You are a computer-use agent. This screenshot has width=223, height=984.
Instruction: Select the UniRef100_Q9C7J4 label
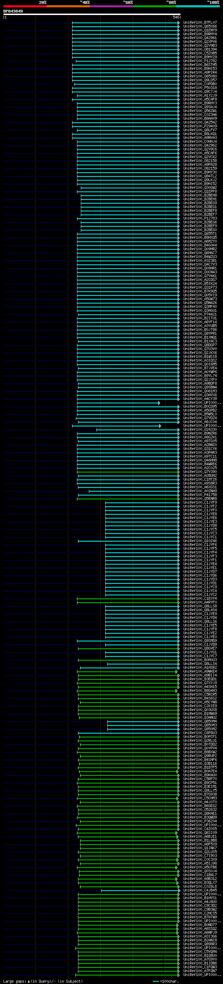point(200,92)
